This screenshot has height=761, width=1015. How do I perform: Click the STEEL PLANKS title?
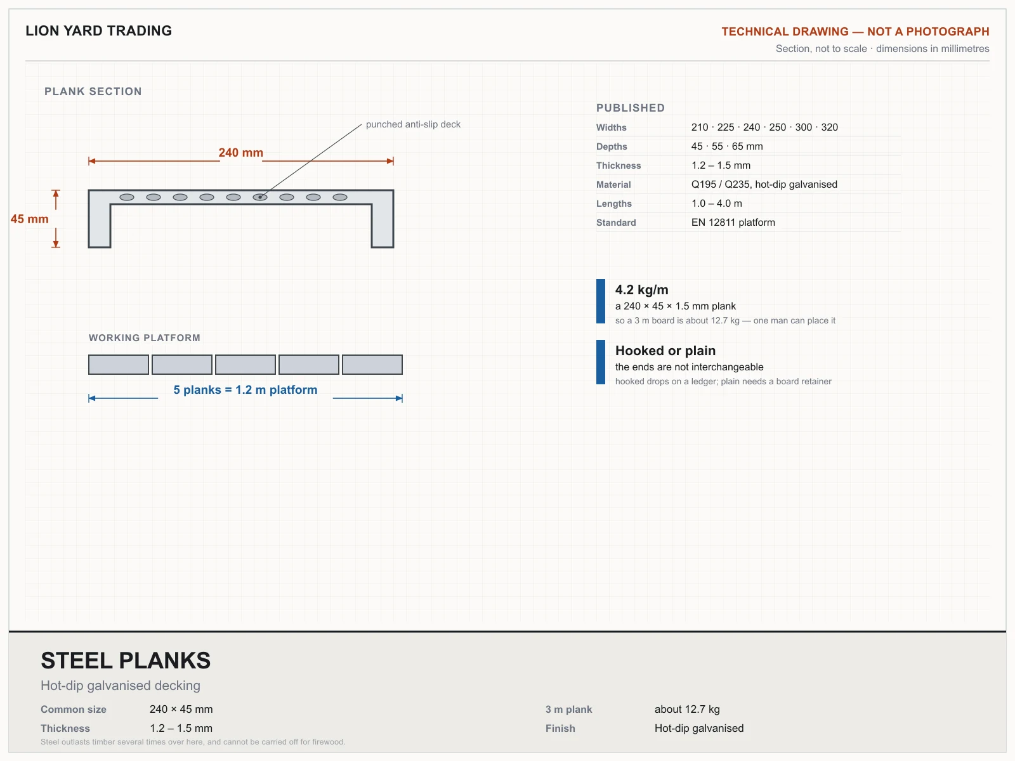(126, 661)
